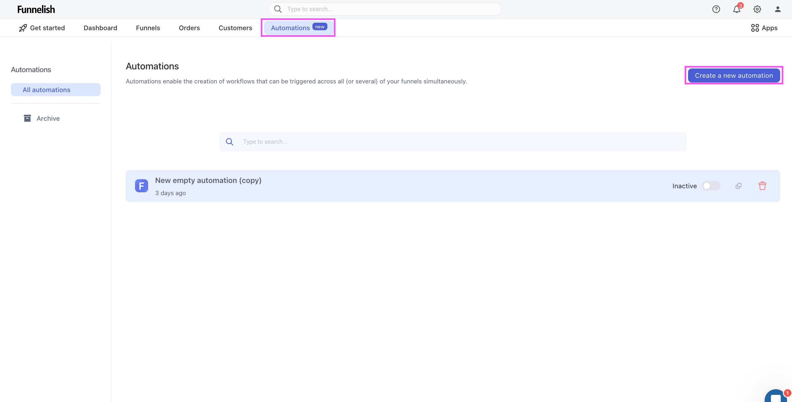This screenshot has width=792, height=402.
Task: Go to the Orders tab
Action: pos(189,28)
